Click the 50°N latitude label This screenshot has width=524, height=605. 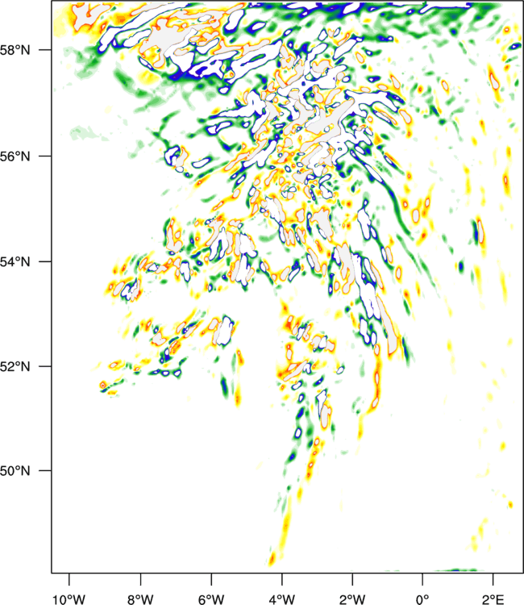(15, 471)
